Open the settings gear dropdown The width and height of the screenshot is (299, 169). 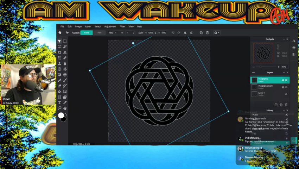(x=217, y=33)
